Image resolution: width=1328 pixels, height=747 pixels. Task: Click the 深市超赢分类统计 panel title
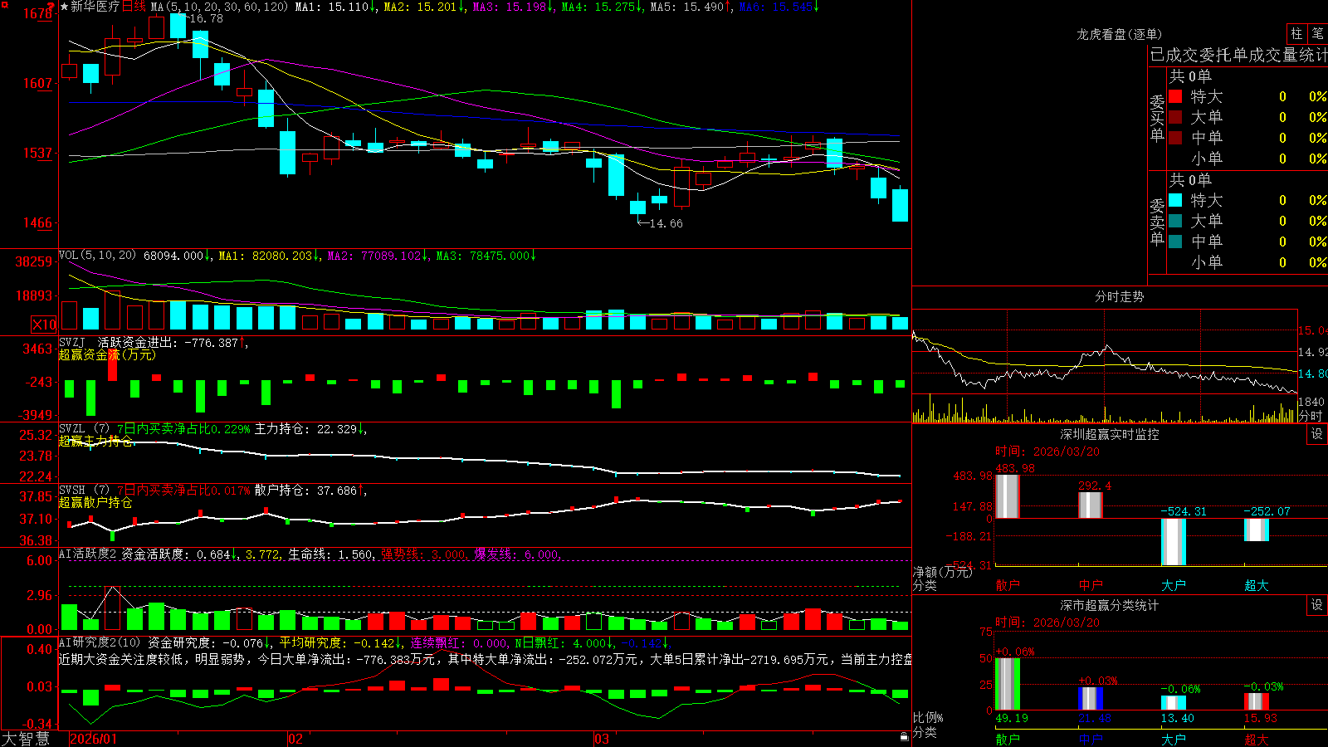click(1109, 605)
